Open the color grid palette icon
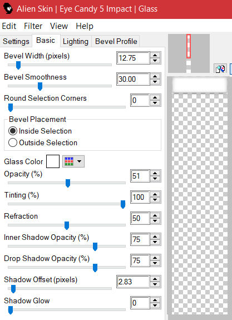This screenshot has width=232, height=320. point(69,161)
